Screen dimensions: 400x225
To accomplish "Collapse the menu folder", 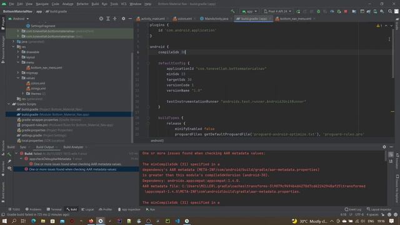I will [18, 62].
